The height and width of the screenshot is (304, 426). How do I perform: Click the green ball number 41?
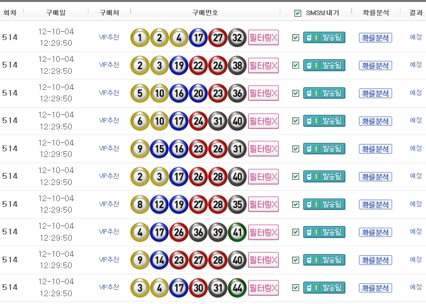click(x=237, y=232)
